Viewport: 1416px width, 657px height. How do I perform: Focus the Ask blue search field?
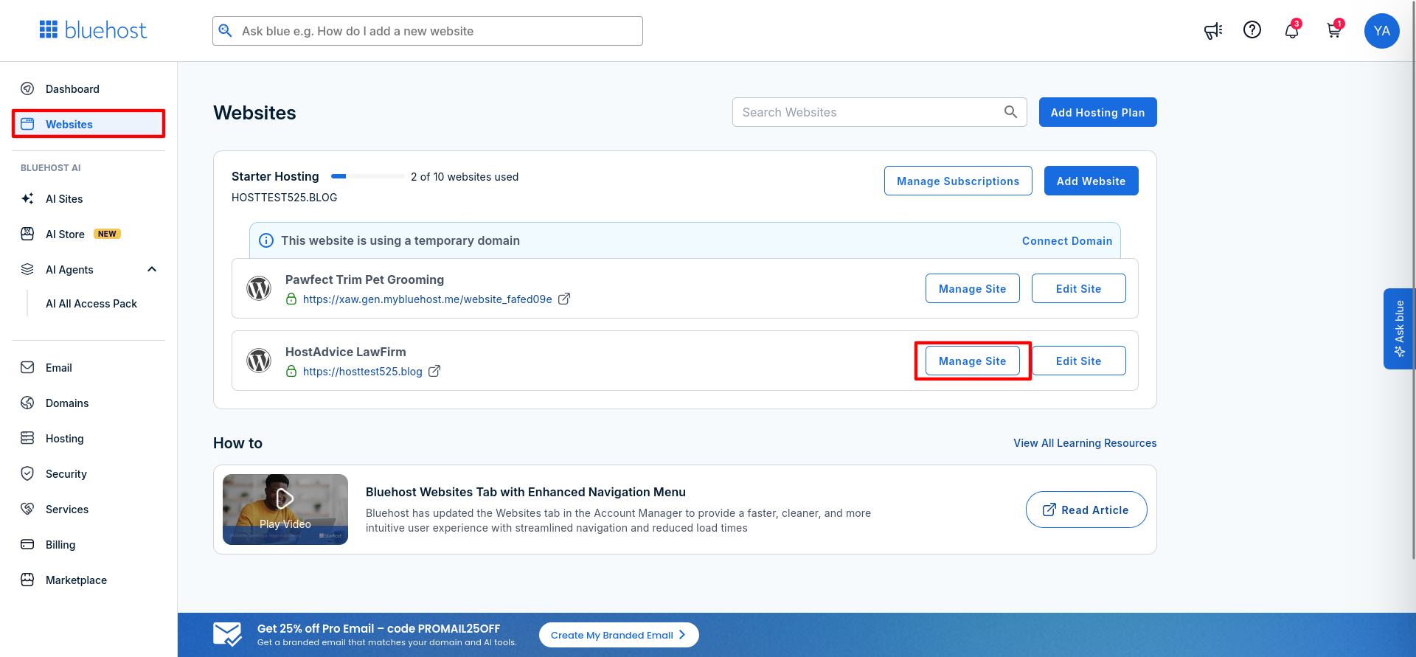click(428, 31)
